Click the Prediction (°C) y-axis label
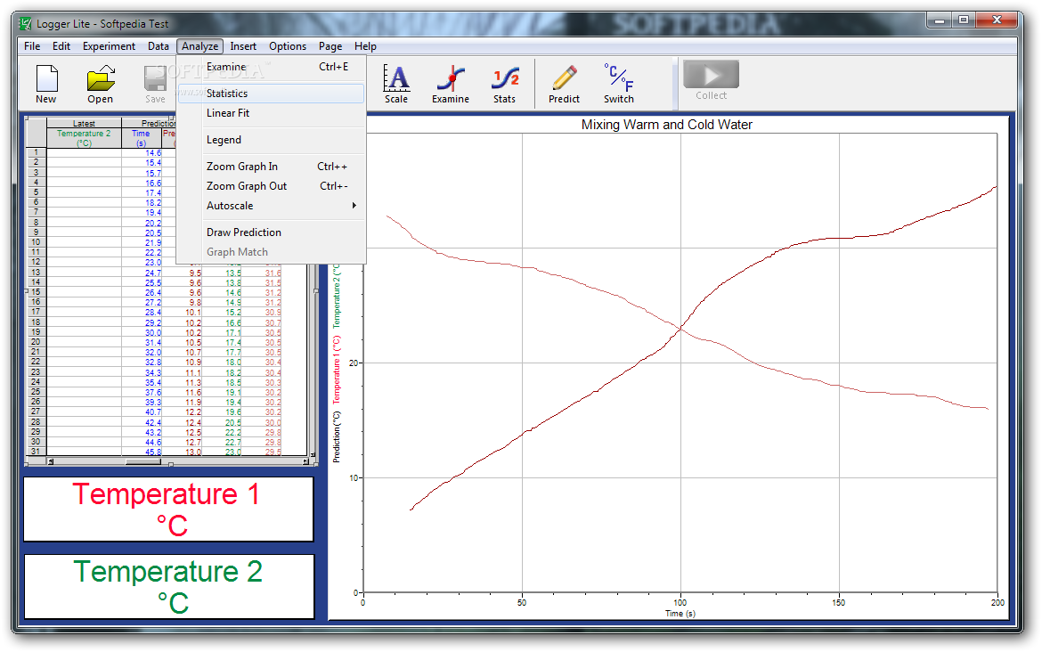Image resolution: width=1042 pixels, height=652 pixels. tap(337, 436)
